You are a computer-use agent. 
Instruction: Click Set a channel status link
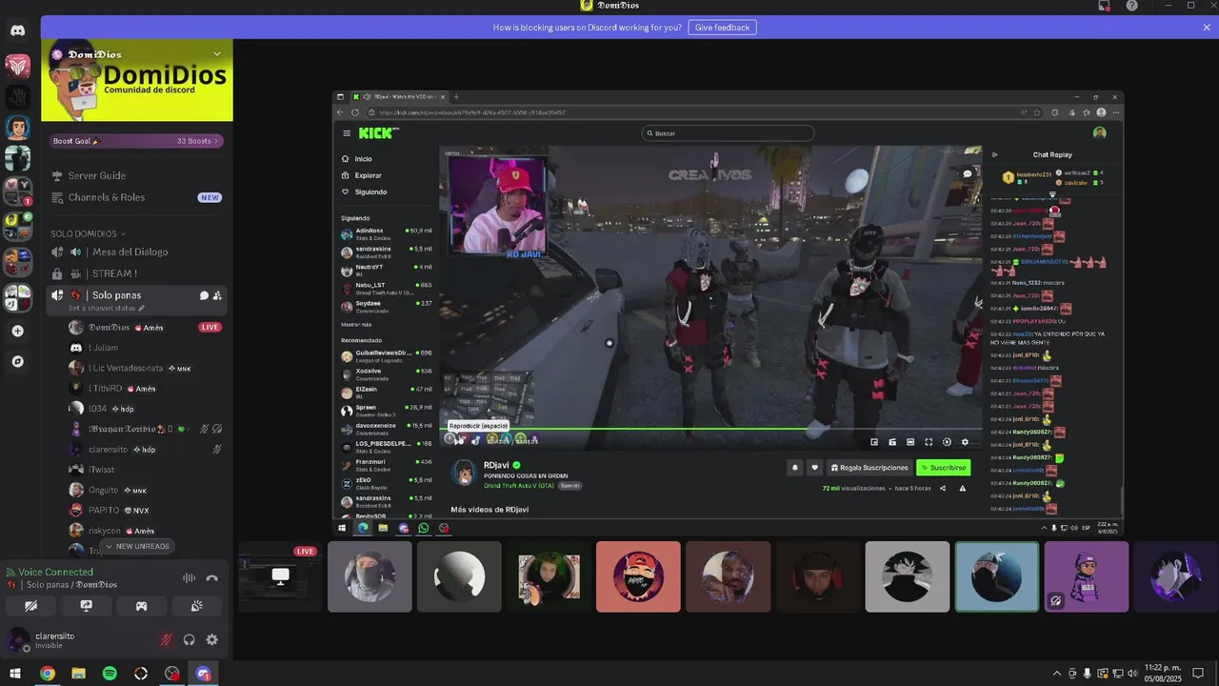click(106, 309)
